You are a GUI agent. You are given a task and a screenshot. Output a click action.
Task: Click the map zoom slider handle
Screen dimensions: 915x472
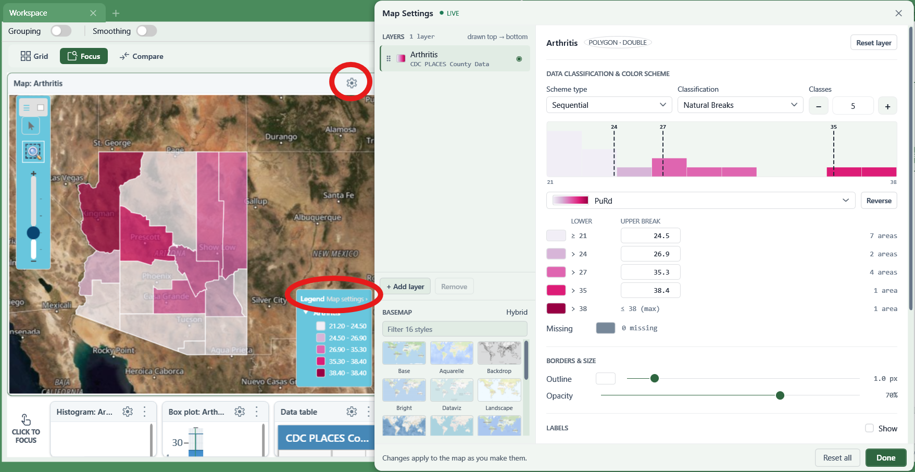coord(33,232)
